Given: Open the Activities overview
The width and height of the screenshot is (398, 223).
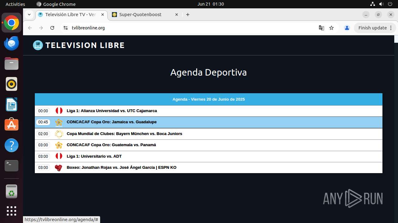Looking at the screenshot, I should [x=15, y=4].
